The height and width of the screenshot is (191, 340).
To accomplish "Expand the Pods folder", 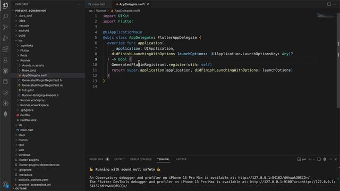I will 23,55.
